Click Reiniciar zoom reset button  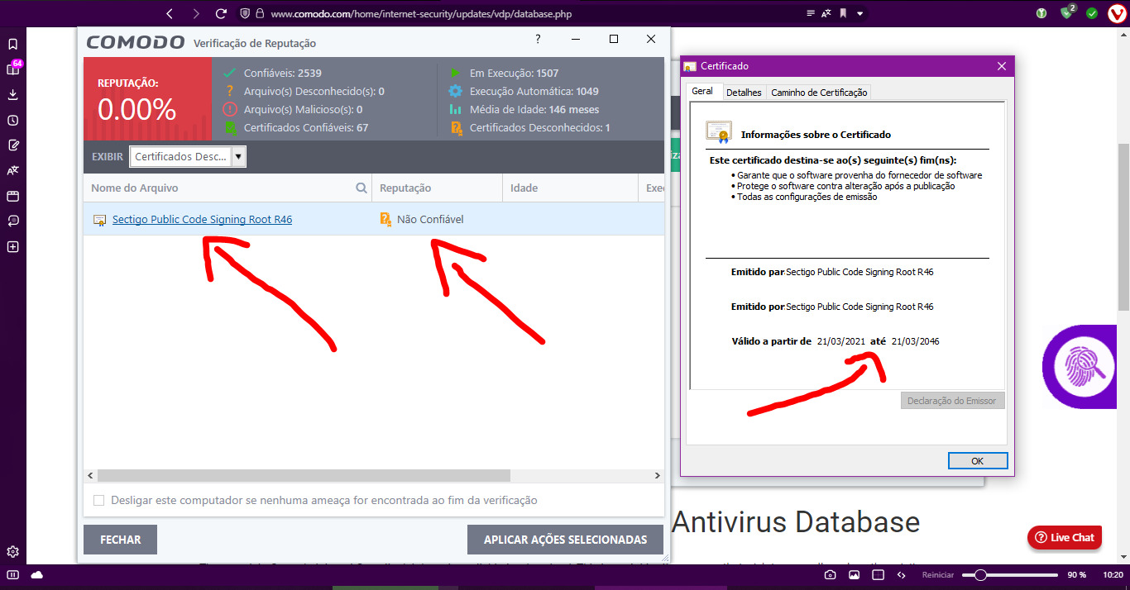(937, 574)
